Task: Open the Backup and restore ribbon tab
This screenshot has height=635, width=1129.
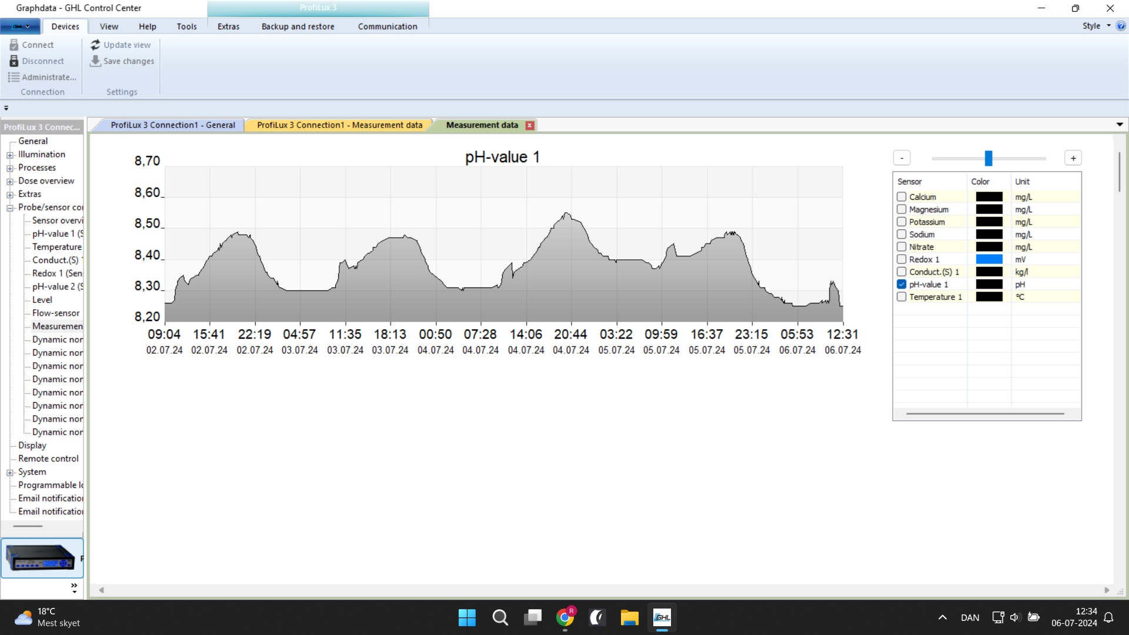Action: click(298, 26)
